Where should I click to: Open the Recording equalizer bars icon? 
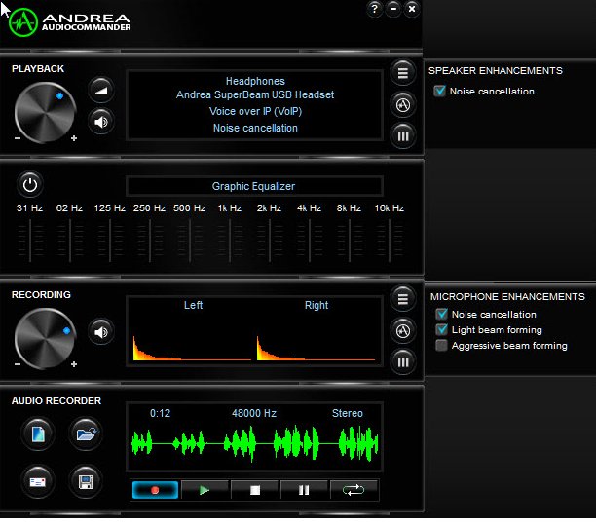tap(403, 361)
